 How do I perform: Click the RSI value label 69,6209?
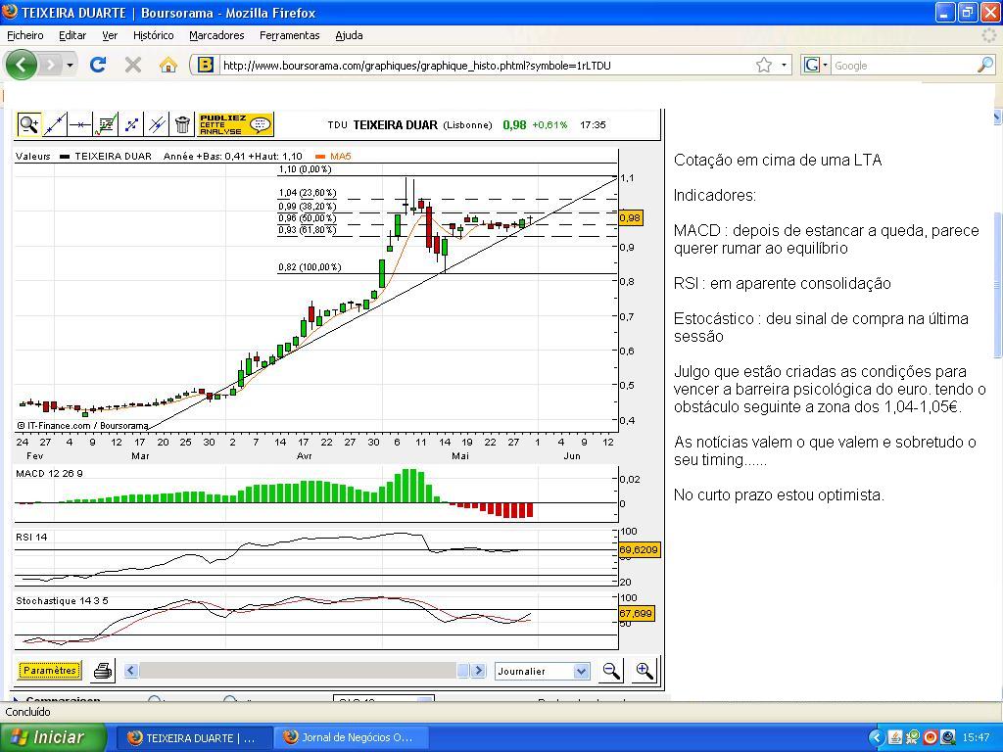(639, 550)
